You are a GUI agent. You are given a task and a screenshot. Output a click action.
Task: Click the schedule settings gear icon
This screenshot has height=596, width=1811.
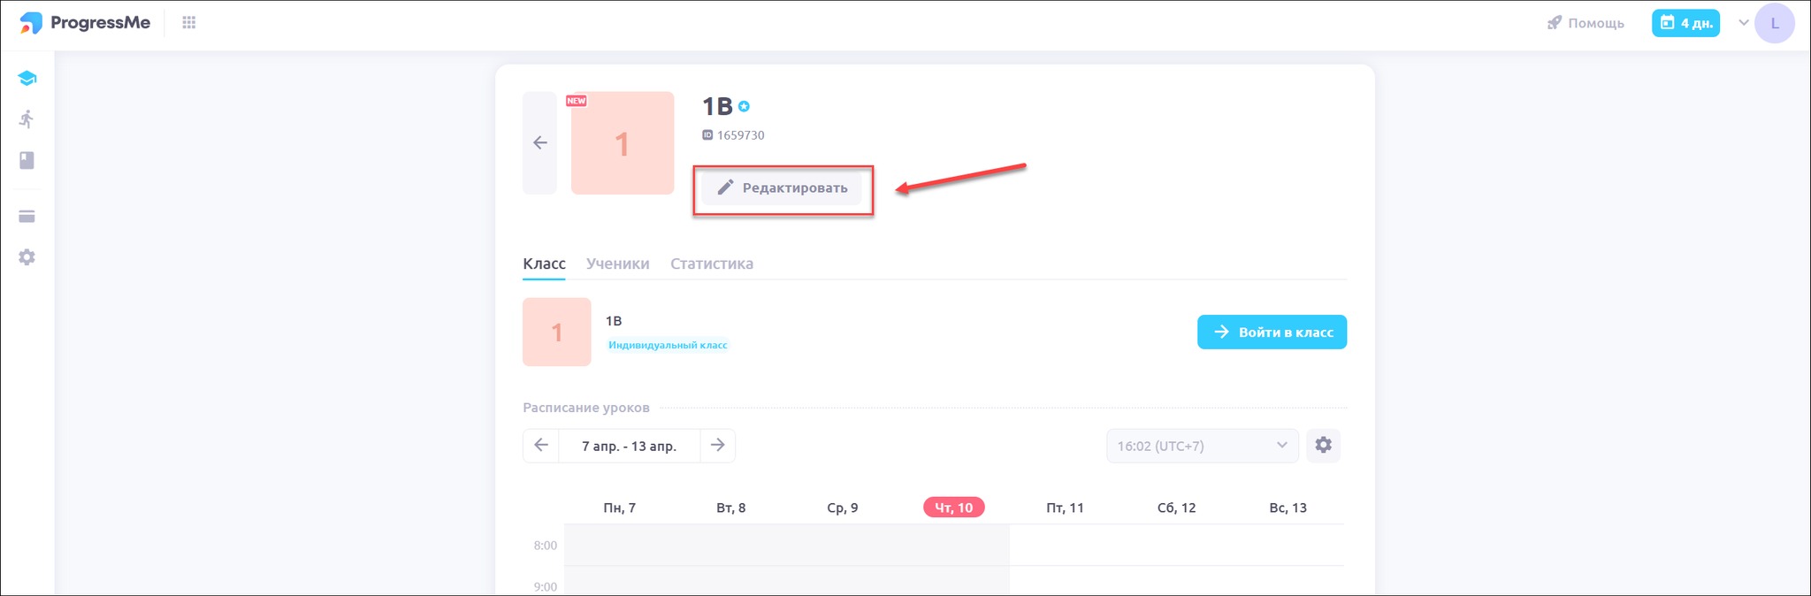click(x=1323, y=446)
